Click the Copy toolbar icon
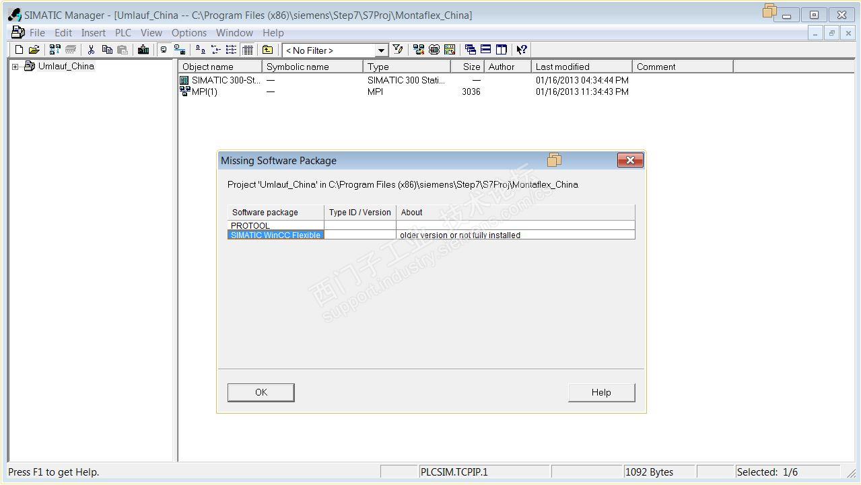This screenshot has width=861, height=485. [106, 50]
